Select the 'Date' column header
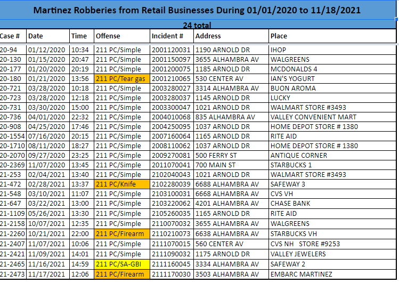Image resolution: width=399 pixels, height=283 pixels. tap(47, 36)
